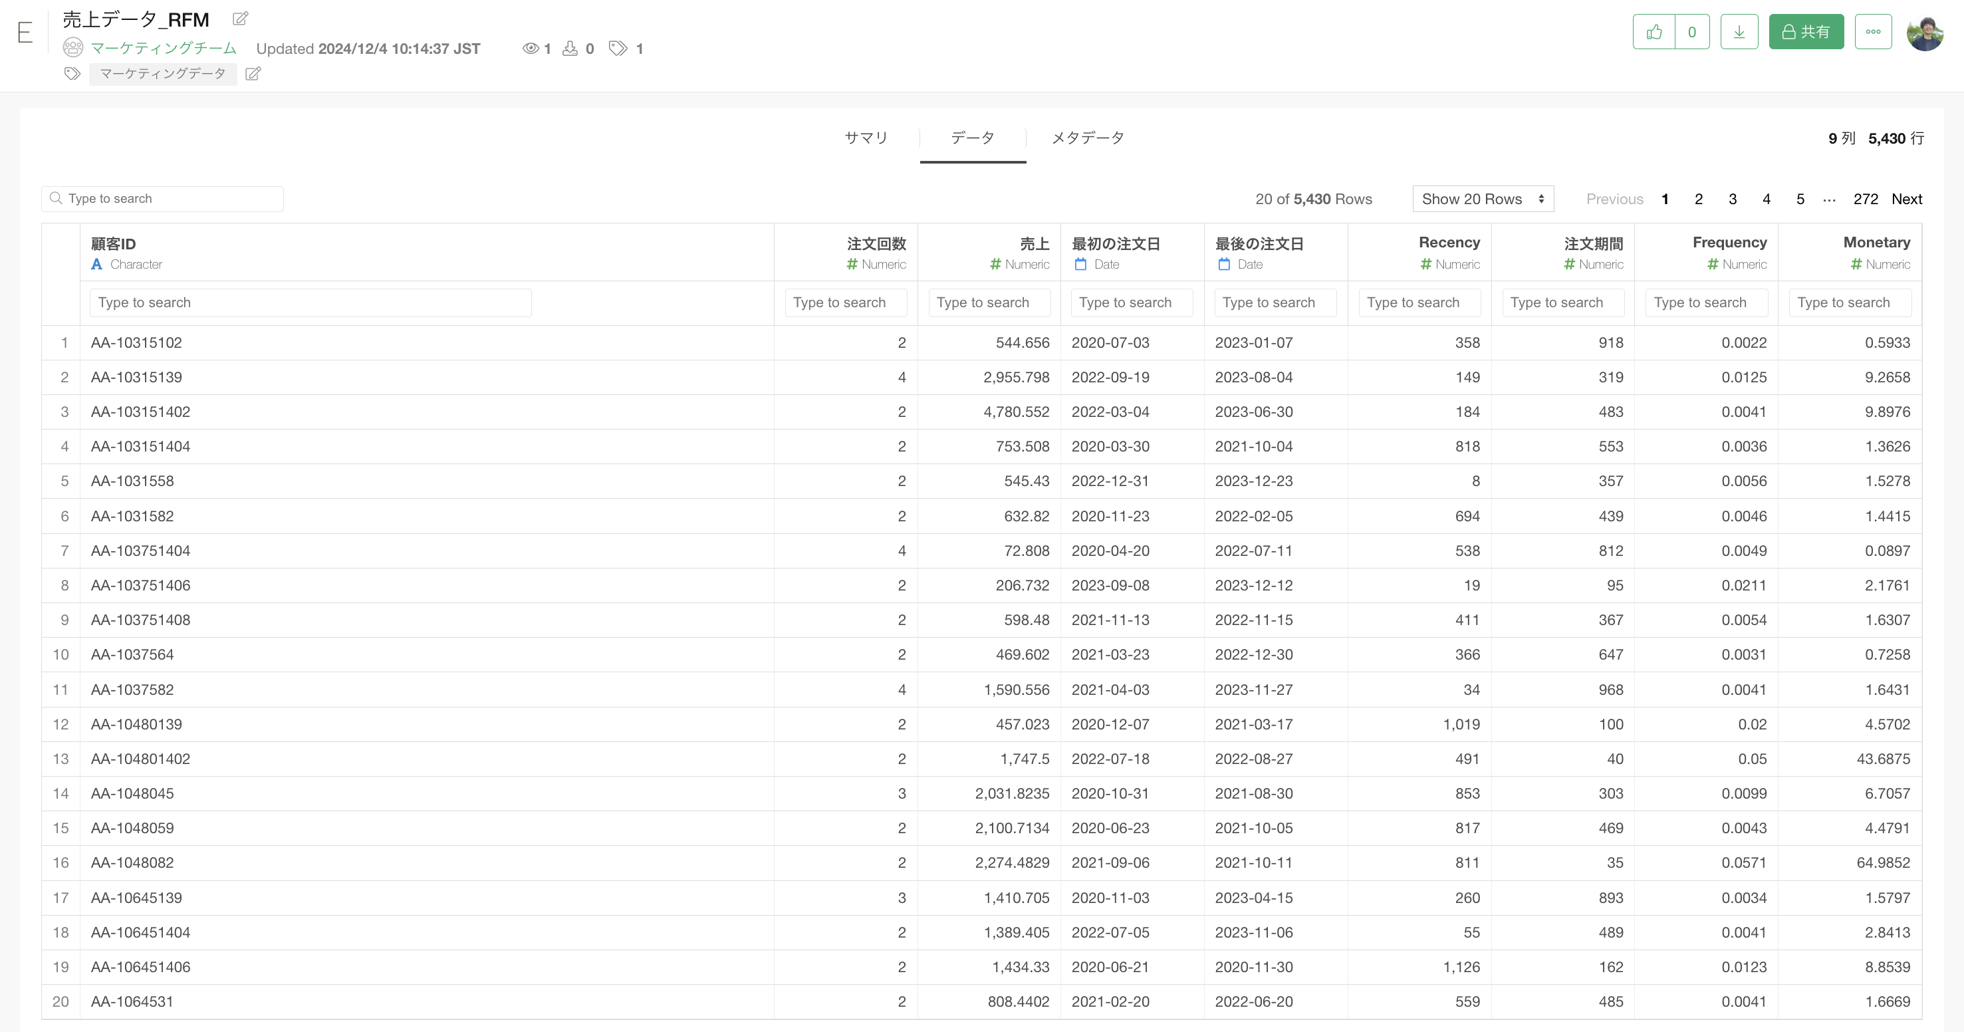Image resolution: width=1964 pixels, height=1032 pixels.
Task: Click the tag count icon
Action: point(618,49)
